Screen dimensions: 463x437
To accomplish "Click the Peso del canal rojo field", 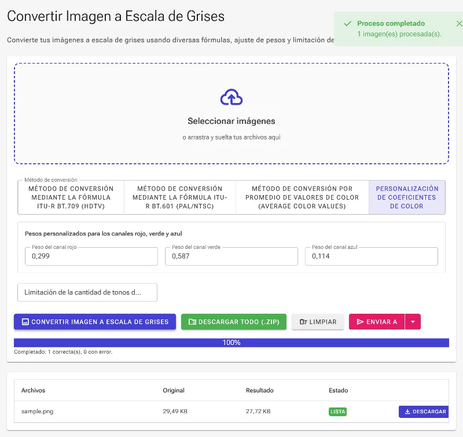I will pyautogui.click(x=91, y=256).
